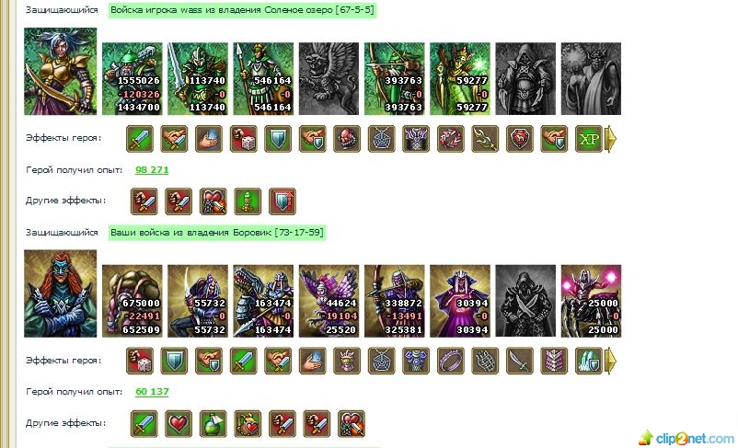This screenshot has width=738, height=448.
Task: Click the green potion bottle effect icon
Action: tap(213, 423)
